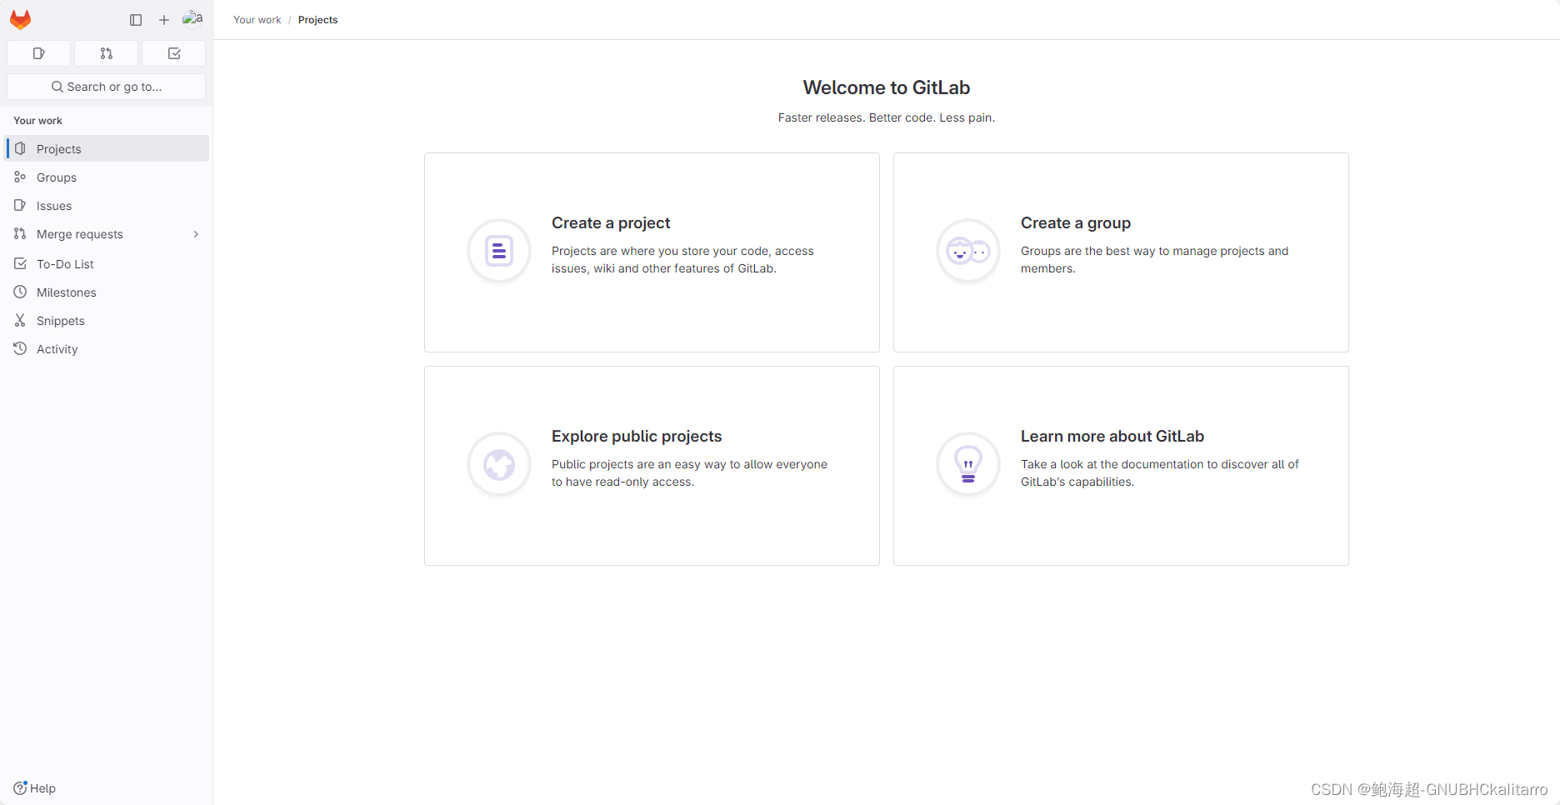Viewport: 1560px width, 805px height.
Task: Click the 'Take a look at the documentation' text
Action: 1160,473
